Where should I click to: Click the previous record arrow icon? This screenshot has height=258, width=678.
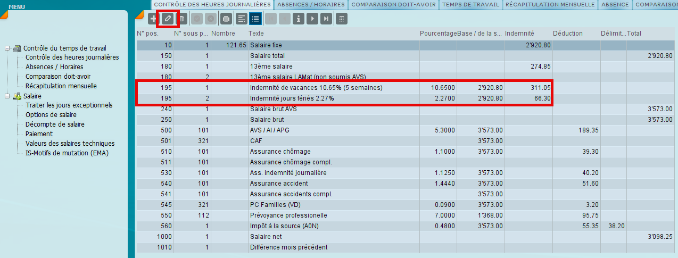[x=285, y=19]
